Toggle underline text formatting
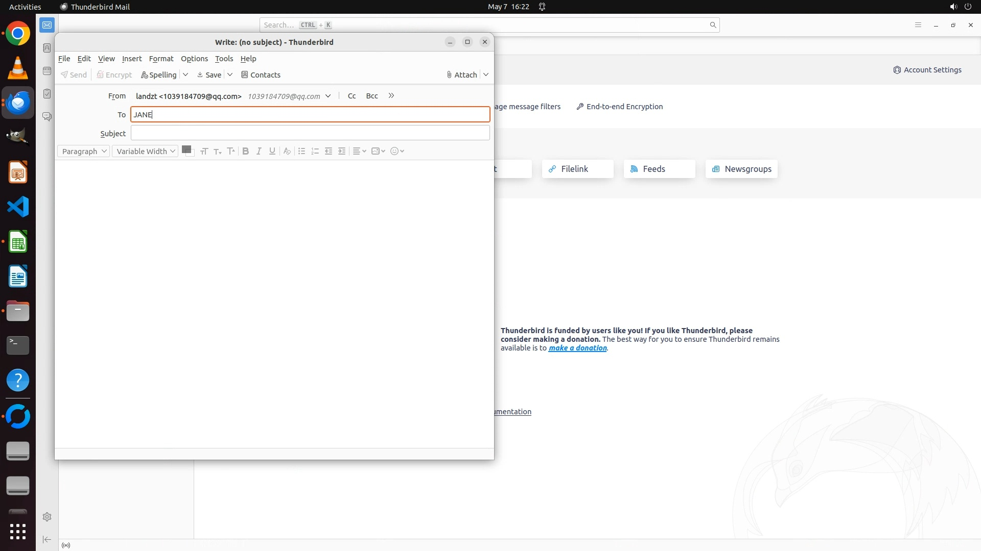The image size is (981, 551). click(x=272, y=151)
